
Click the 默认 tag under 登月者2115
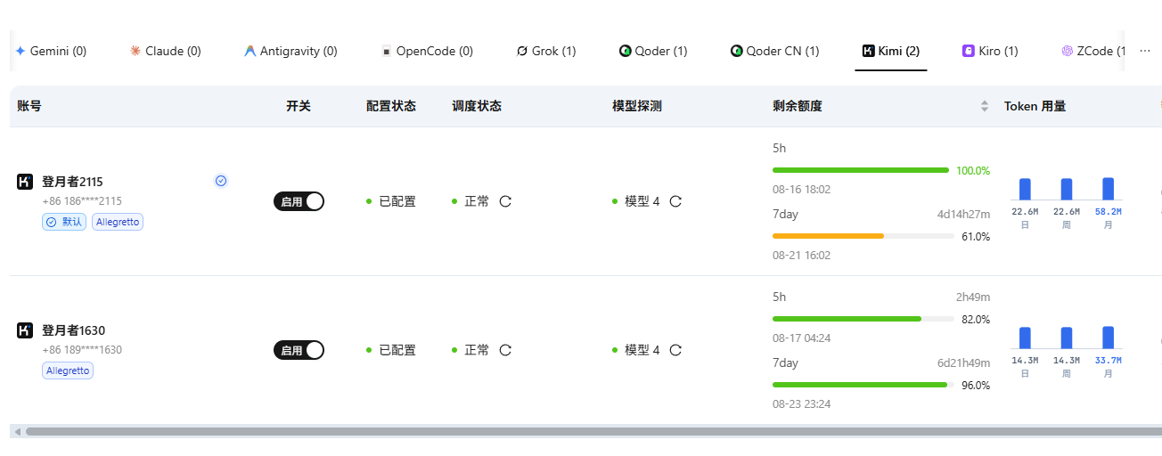point(64,222)
